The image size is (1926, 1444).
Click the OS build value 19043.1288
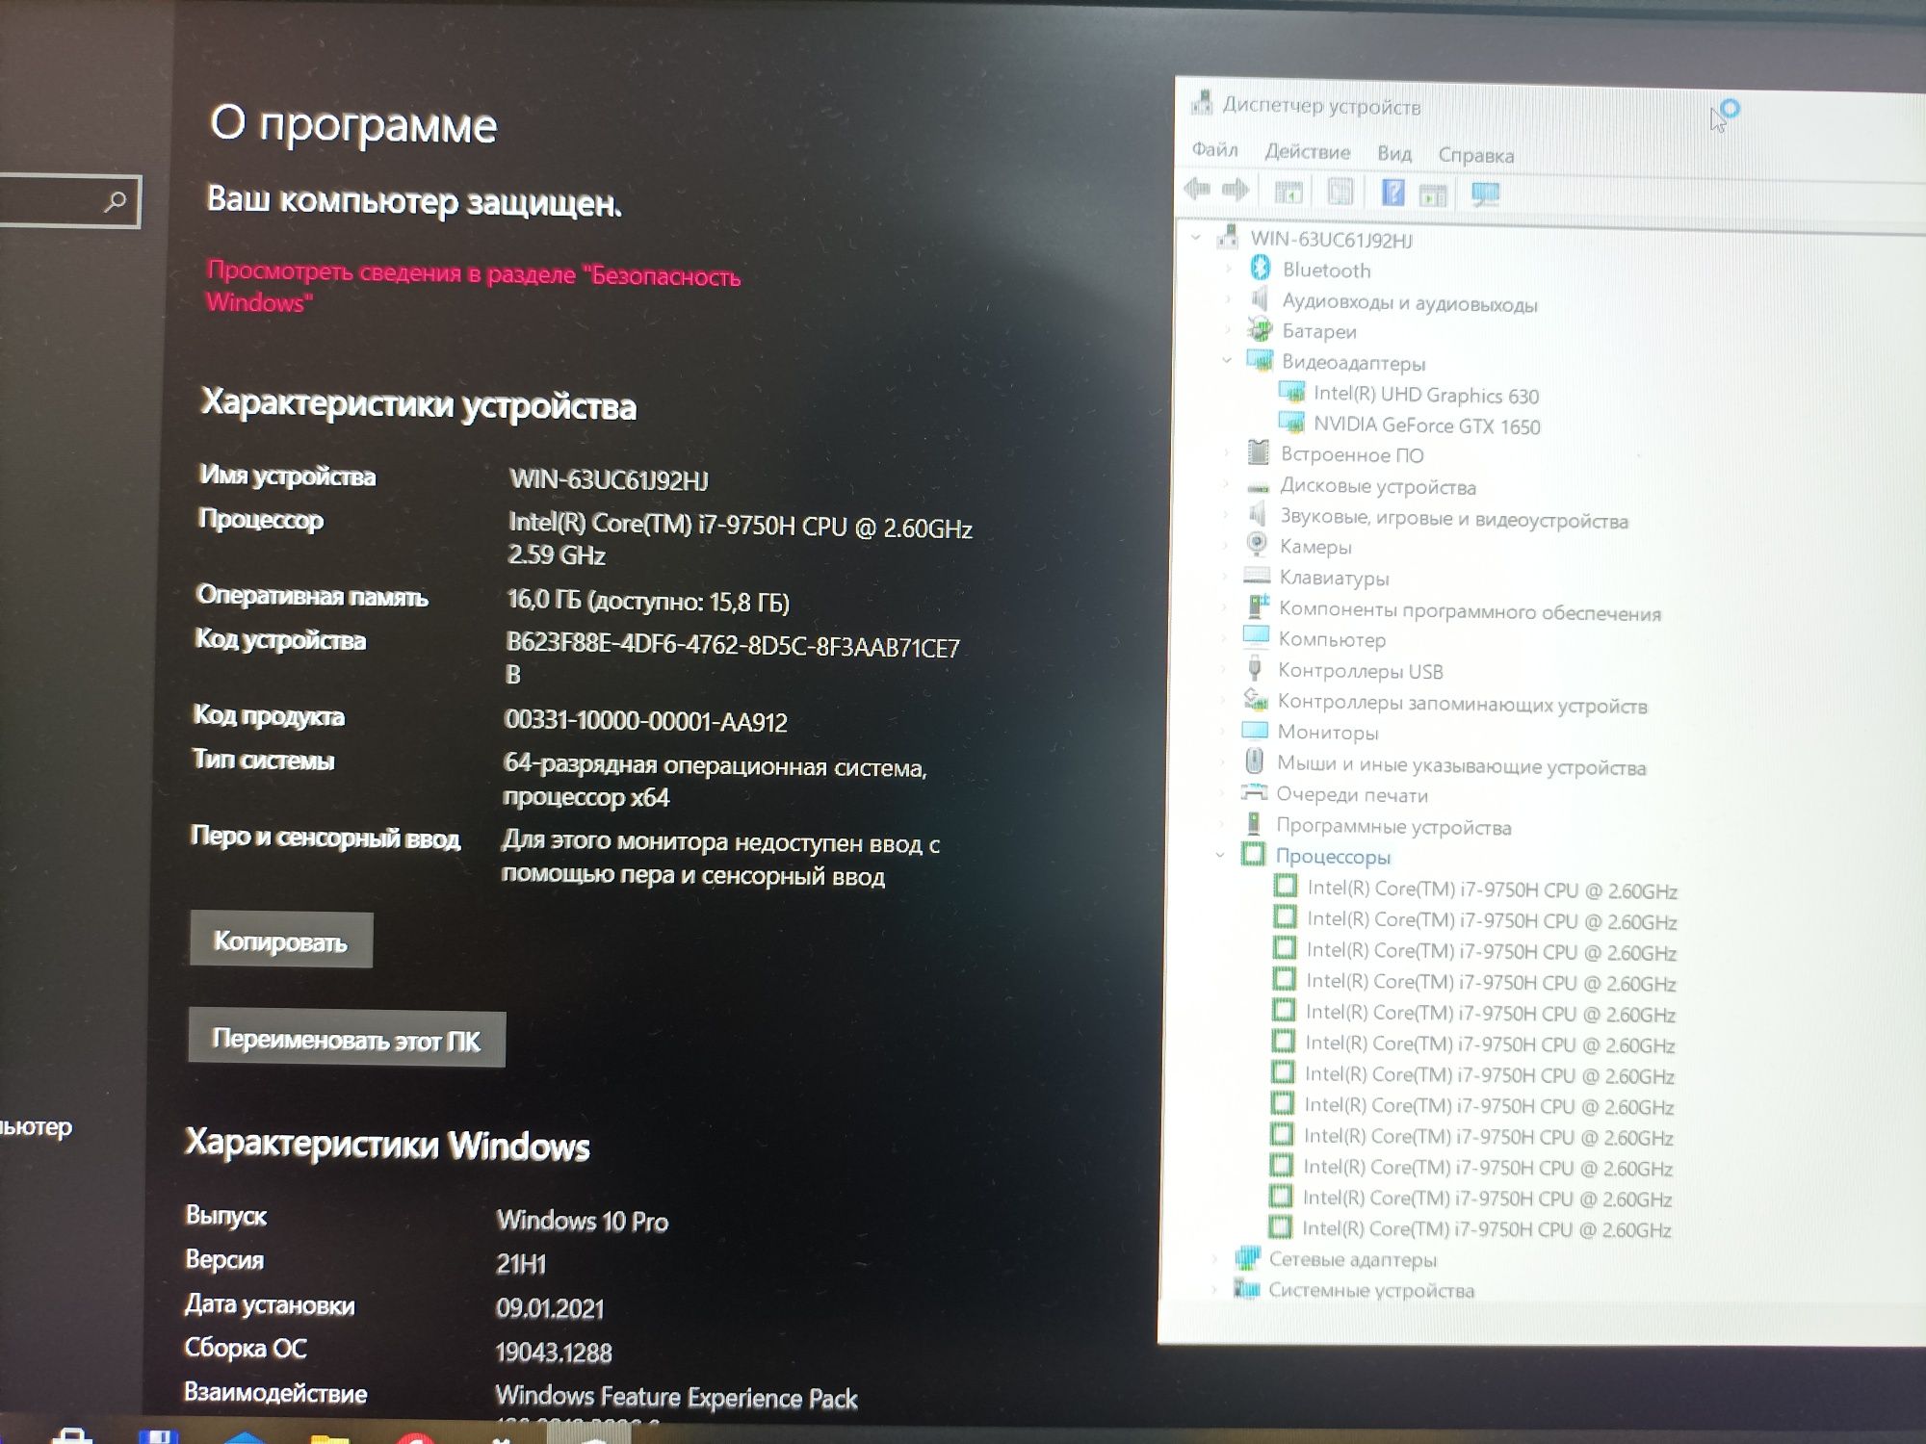click(x=554, y=1353)
